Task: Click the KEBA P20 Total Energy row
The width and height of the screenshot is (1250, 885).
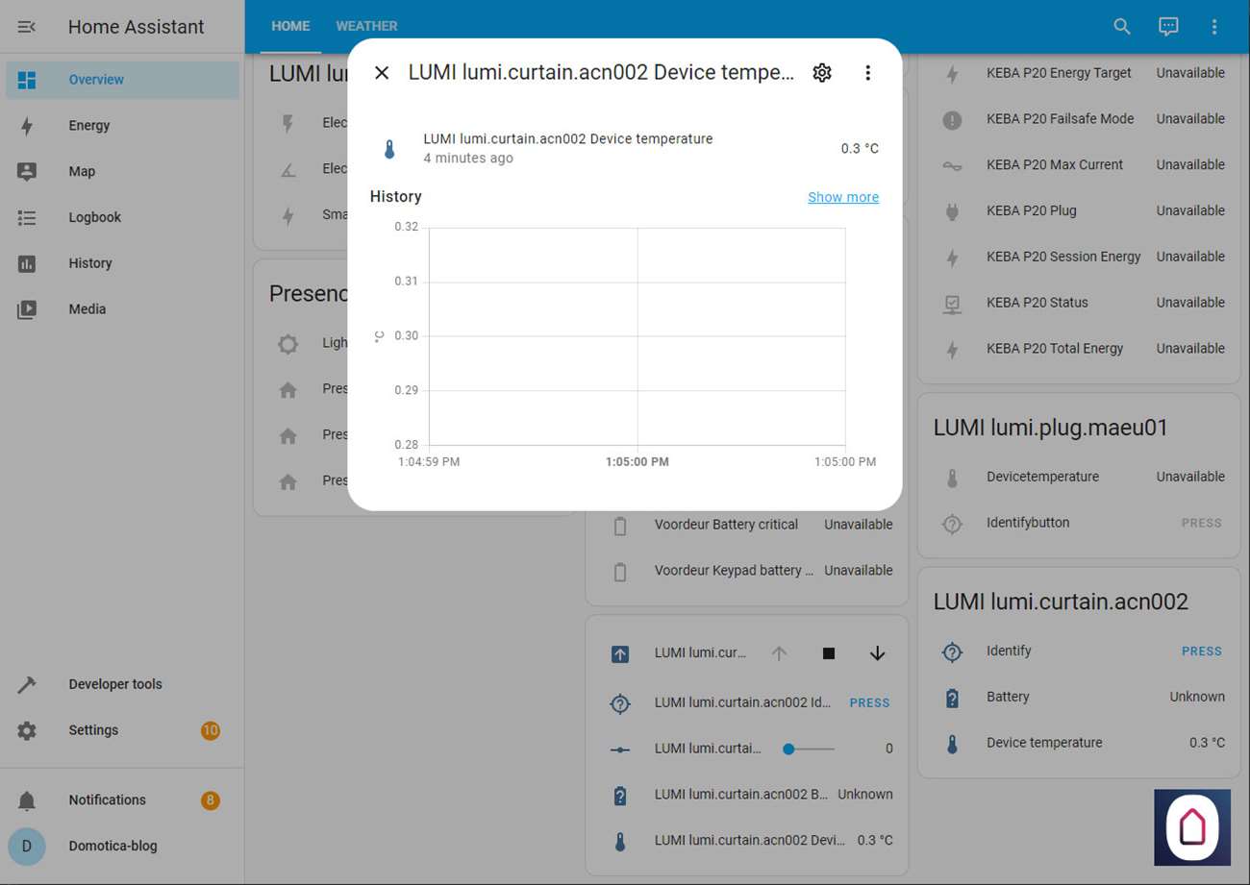Action: 1079,349
